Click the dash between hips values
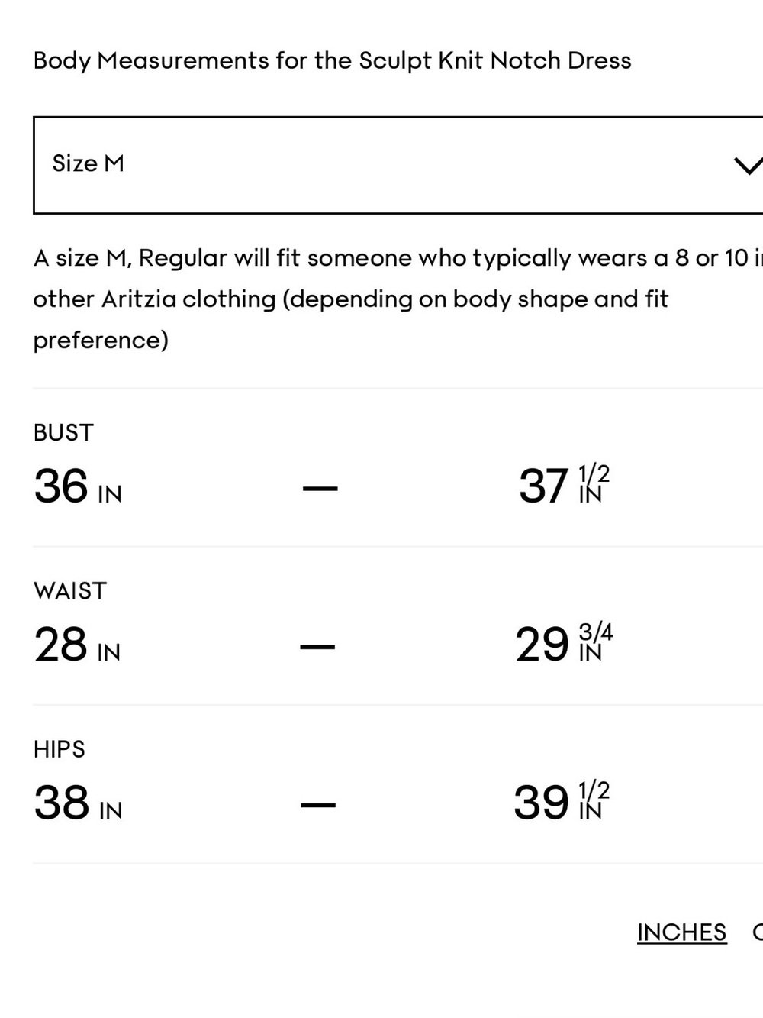 pyautogui.click(x=317, y=805)
